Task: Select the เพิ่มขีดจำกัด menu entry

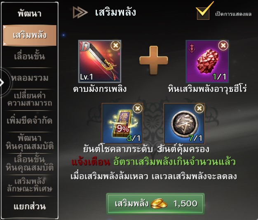Action: 30,121
